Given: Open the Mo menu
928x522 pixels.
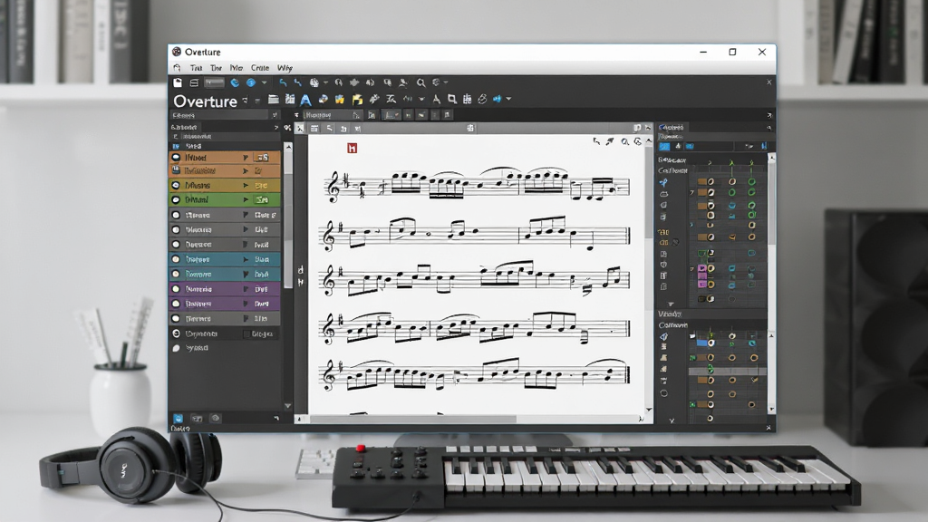Looking at the screenshot, I should click(237, 68).
